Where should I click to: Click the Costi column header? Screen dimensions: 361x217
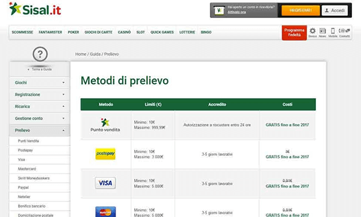288,105
